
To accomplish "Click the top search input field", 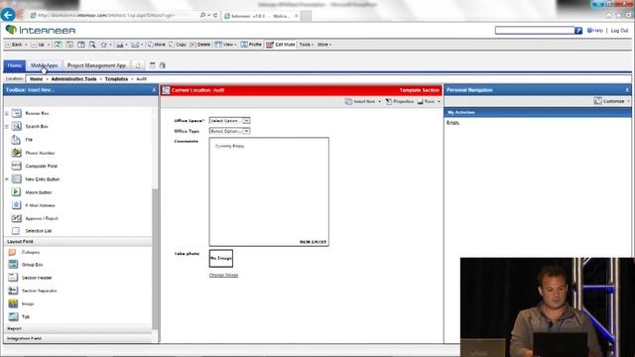I will (535, 31).
